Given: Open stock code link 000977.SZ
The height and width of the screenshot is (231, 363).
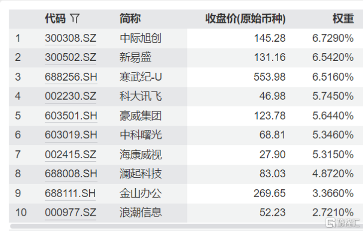Looking at the screenshot, I should (x=70, y=213).
